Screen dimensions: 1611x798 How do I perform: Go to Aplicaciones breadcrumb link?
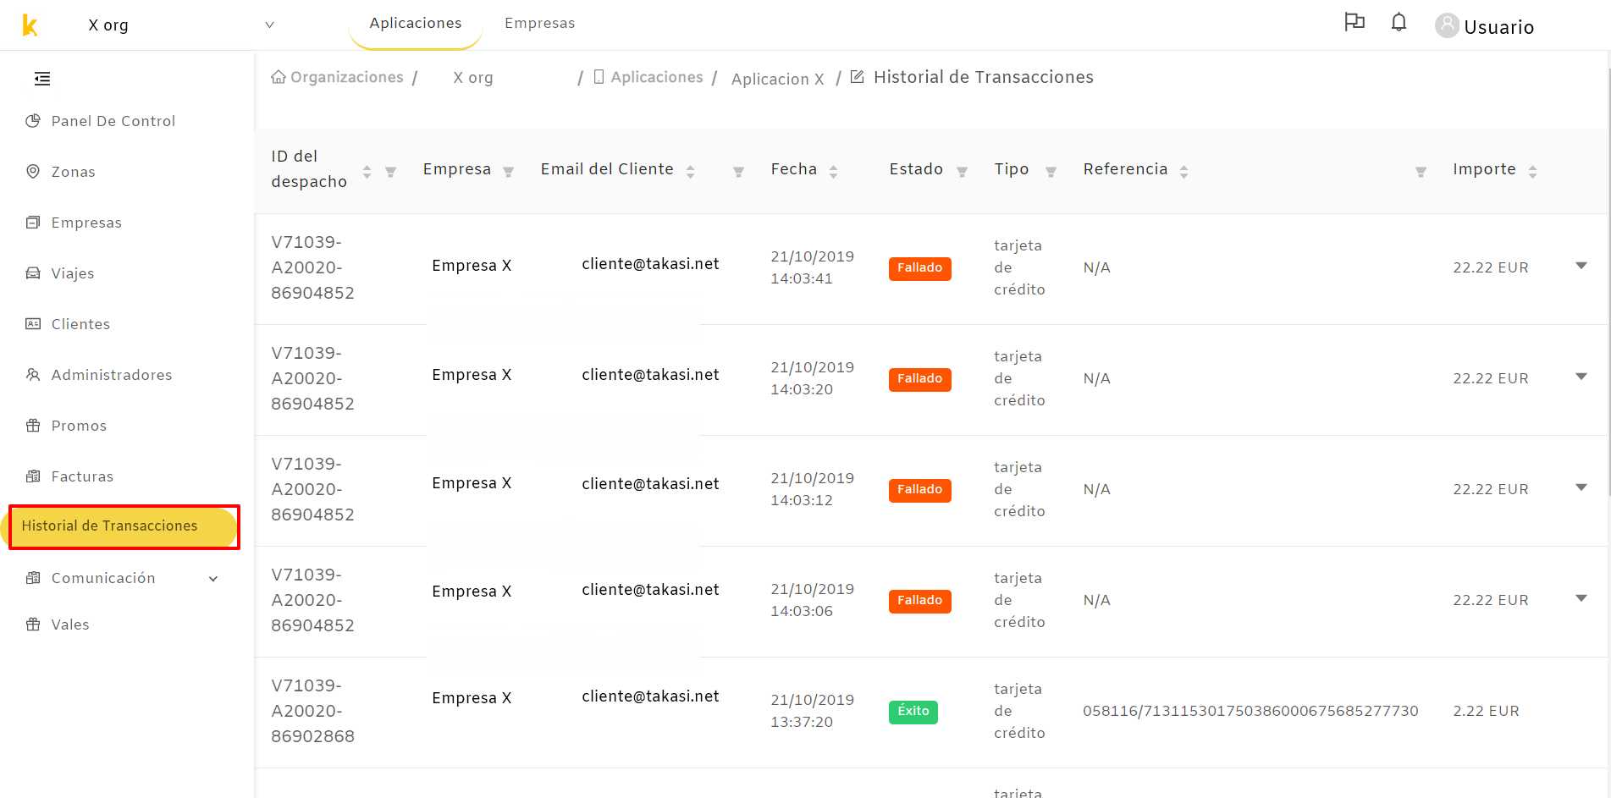pos(657,77)
